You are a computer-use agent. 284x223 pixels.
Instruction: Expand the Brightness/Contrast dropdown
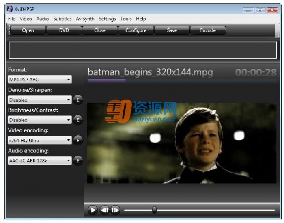(x=40, y=120)
